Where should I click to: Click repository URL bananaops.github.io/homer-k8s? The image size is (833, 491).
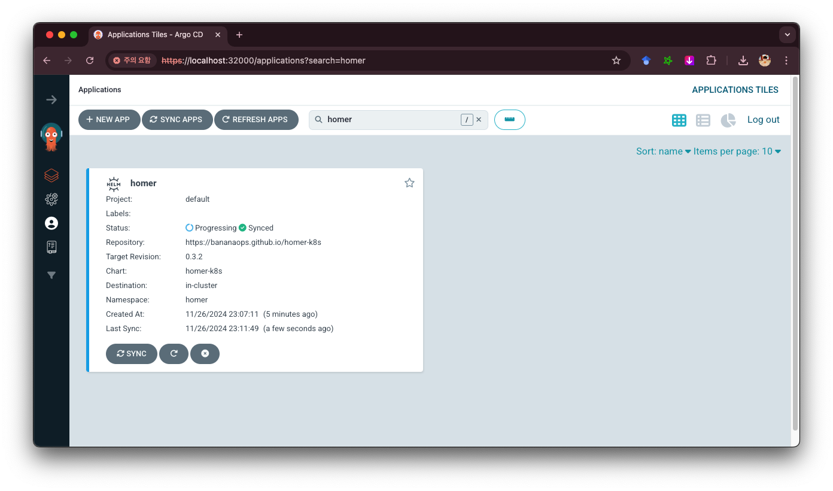(253, 243)
